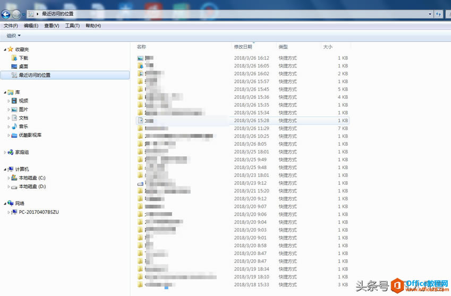Click the 家庭组 homegroup icon
The image size is (451, 296).
point(11,152)
